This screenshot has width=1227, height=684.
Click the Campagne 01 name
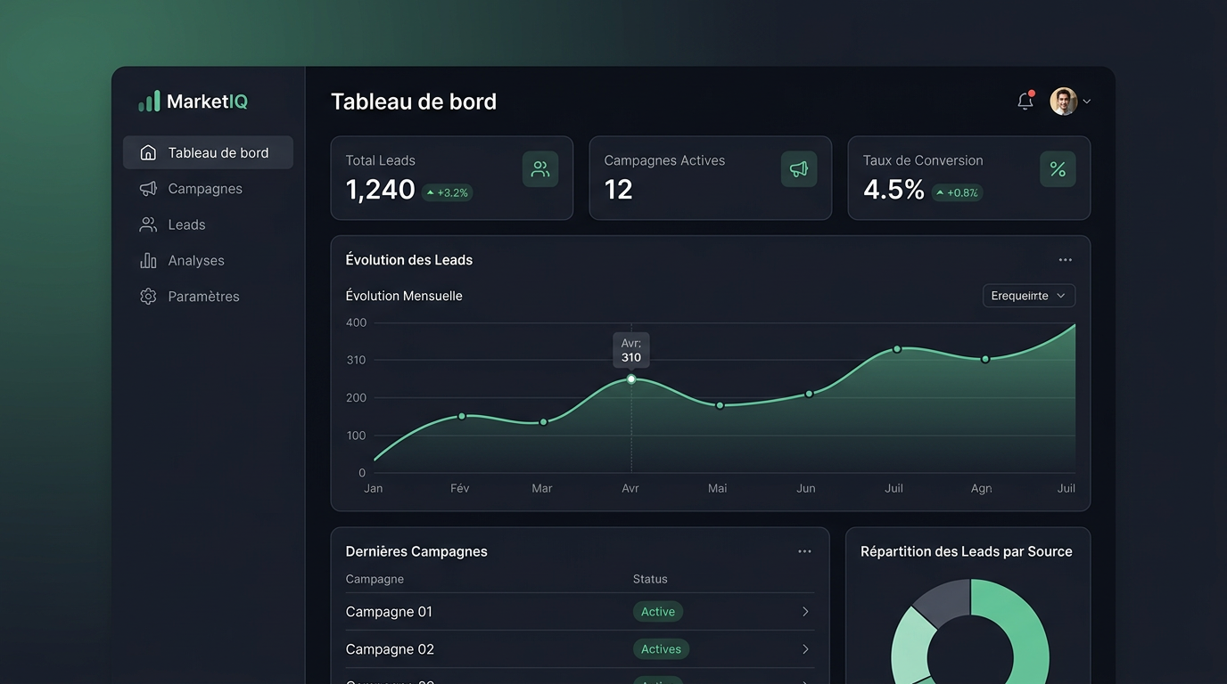coord(389,612)
